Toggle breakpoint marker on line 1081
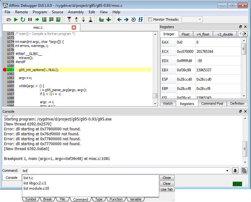Image resolution: width=251 pixels, height=202 pixels. point(5,70)
